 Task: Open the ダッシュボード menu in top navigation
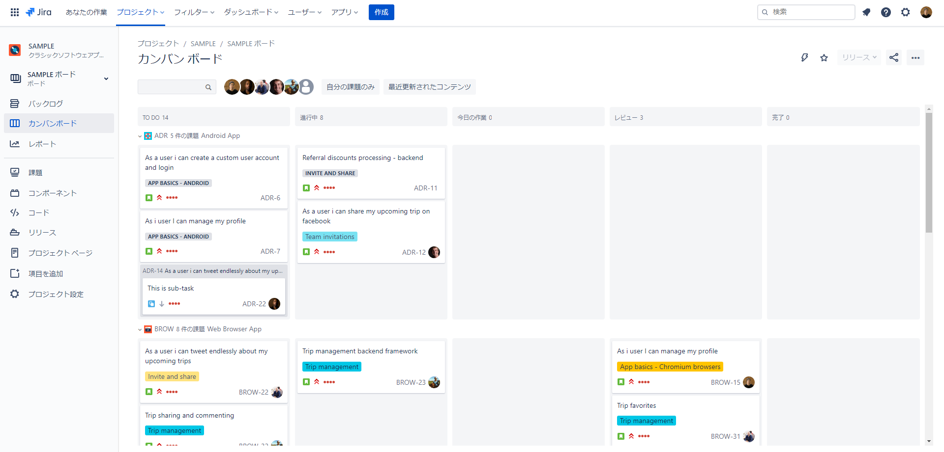(251, 12)
